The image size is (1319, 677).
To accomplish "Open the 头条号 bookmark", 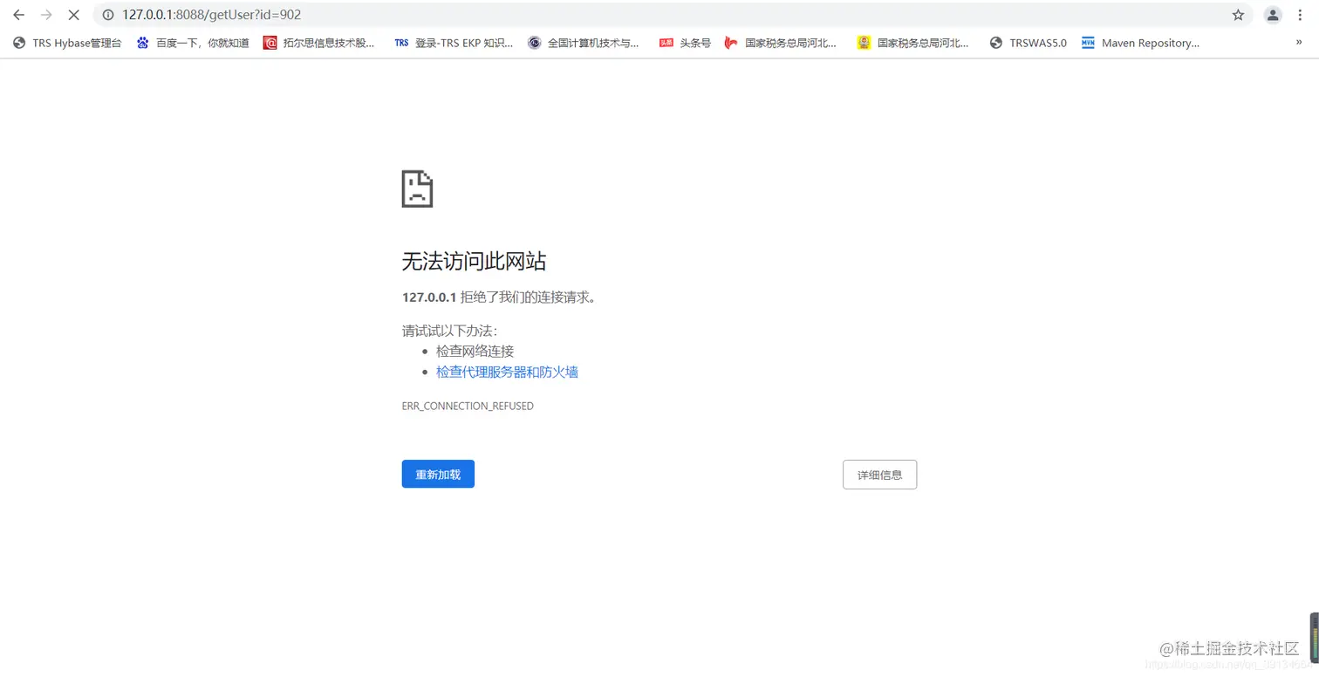I will click(x=686, y=42).
